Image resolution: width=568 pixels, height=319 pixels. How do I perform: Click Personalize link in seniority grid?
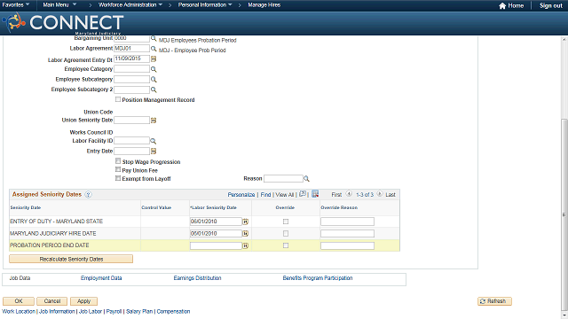click(241, 195)
